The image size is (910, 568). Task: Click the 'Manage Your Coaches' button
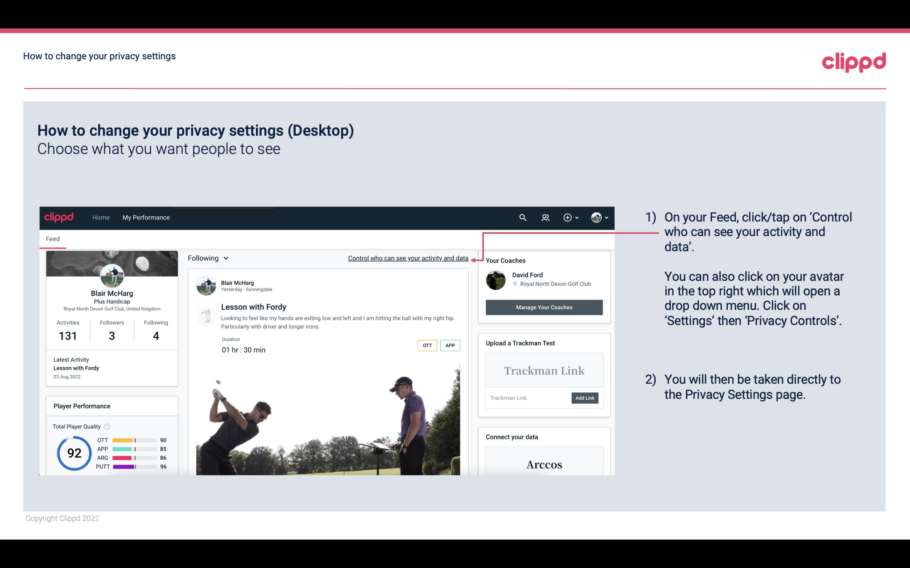click(544, 307)
